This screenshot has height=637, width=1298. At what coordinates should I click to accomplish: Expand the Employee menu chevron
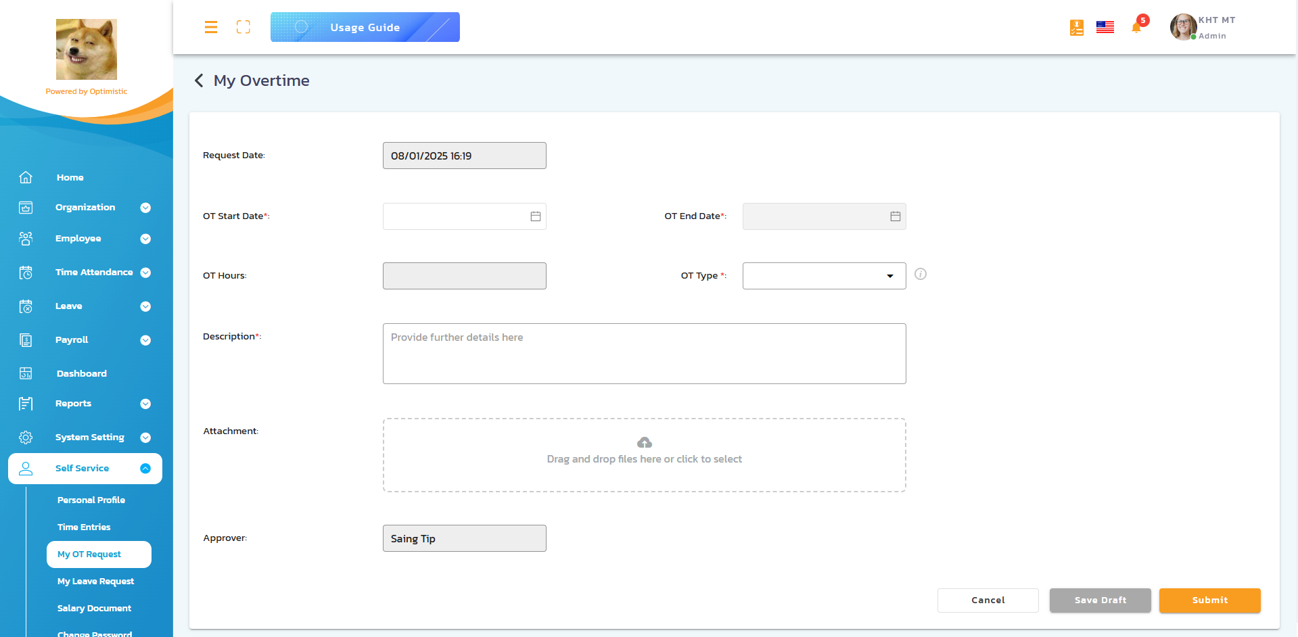tap(145, 239)
